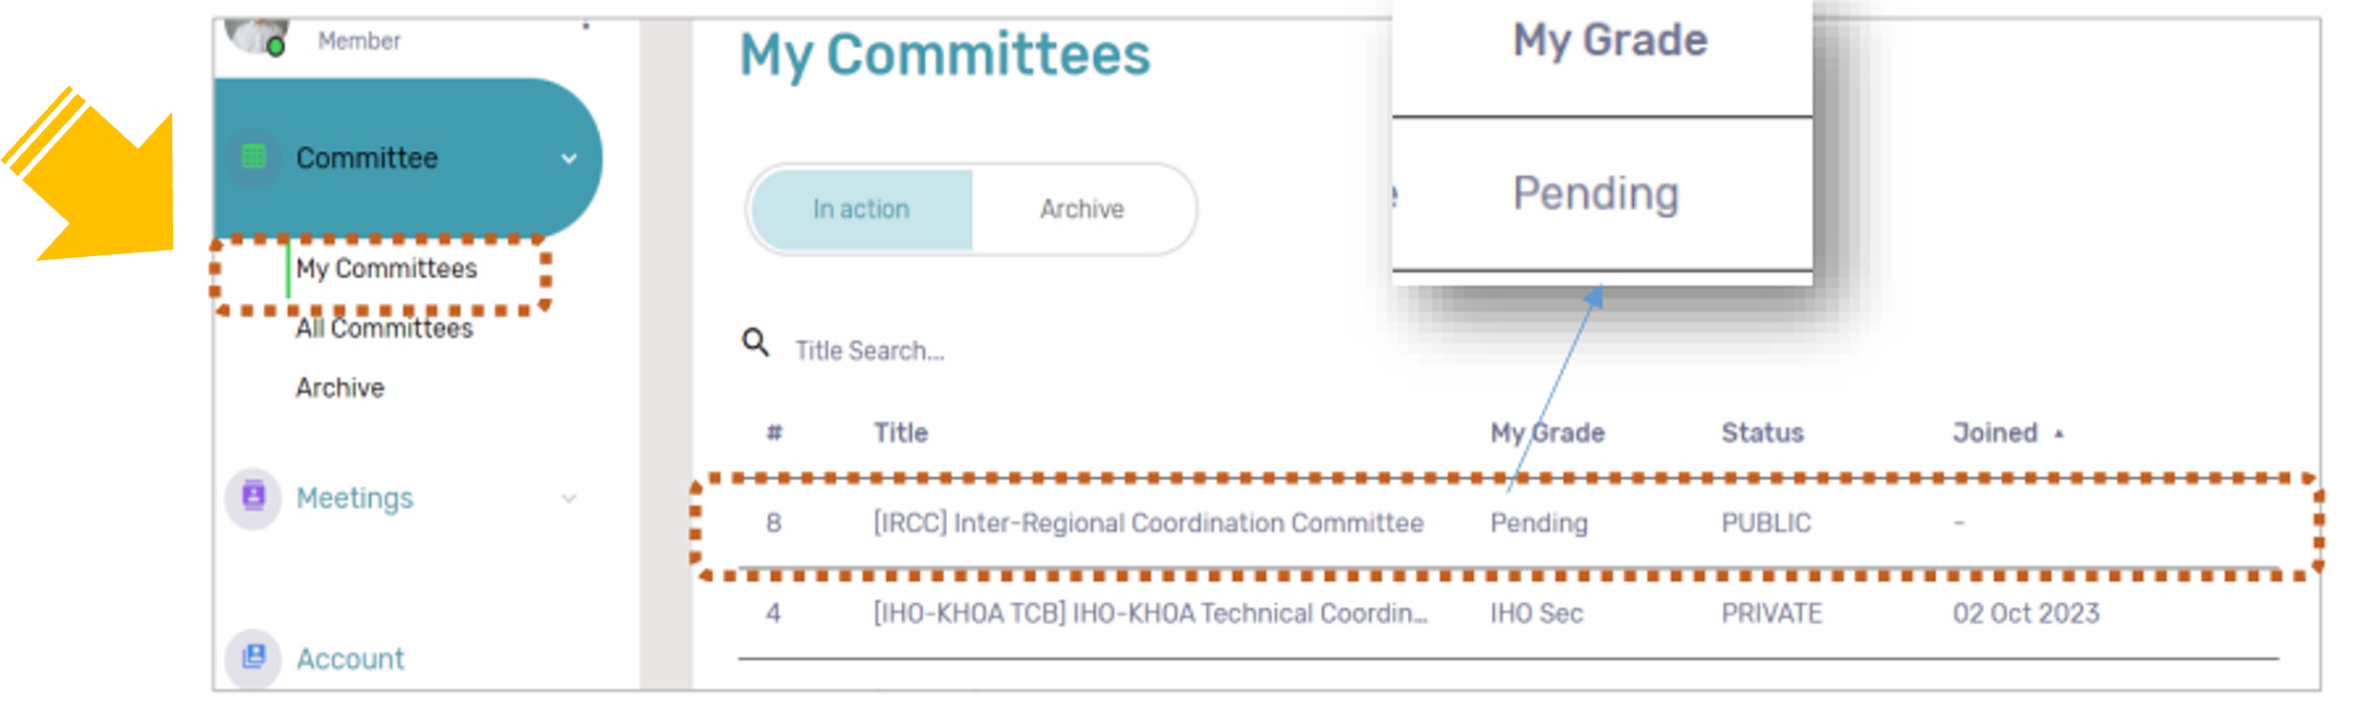Click the purple Meetings icon
Viewport: 2377px width, 710px height.
[253, 497]
